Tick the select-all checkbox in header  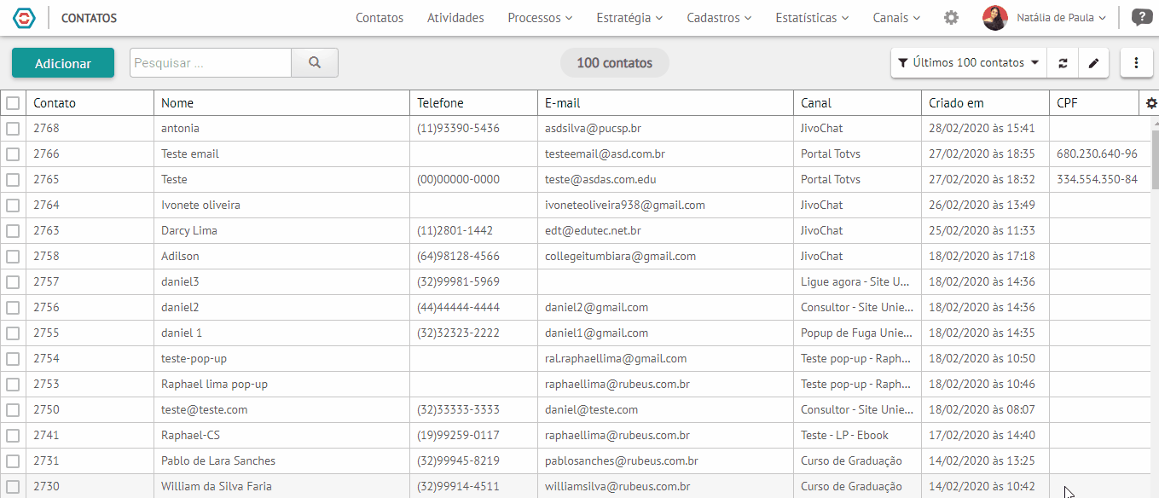tap(13, 103)
